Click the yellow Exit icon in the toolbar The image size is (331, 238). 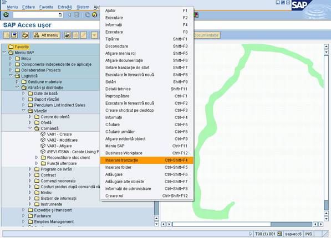[x=95, y=15]
